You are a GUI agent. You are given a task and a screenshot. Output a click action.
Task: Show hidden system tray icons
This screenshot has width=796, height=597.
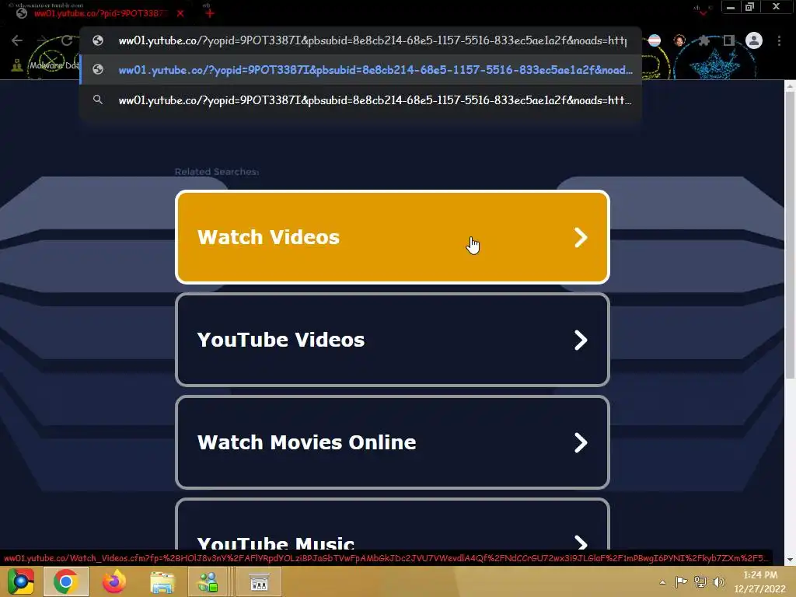click(662, 582)
